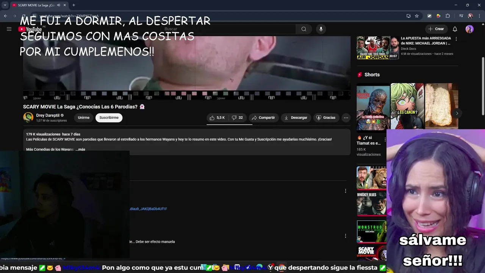Screen dimensions: 485x273
Task: Open the lion video thumbnail in sidebar
Action: (371, 177)
